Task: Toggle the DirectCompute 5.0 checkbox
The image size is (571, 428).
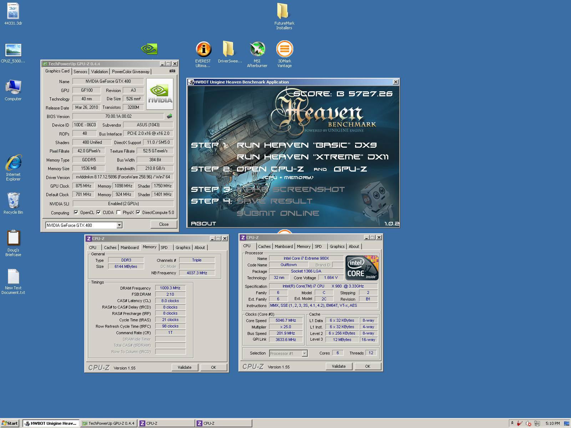Action: point(138,212)
